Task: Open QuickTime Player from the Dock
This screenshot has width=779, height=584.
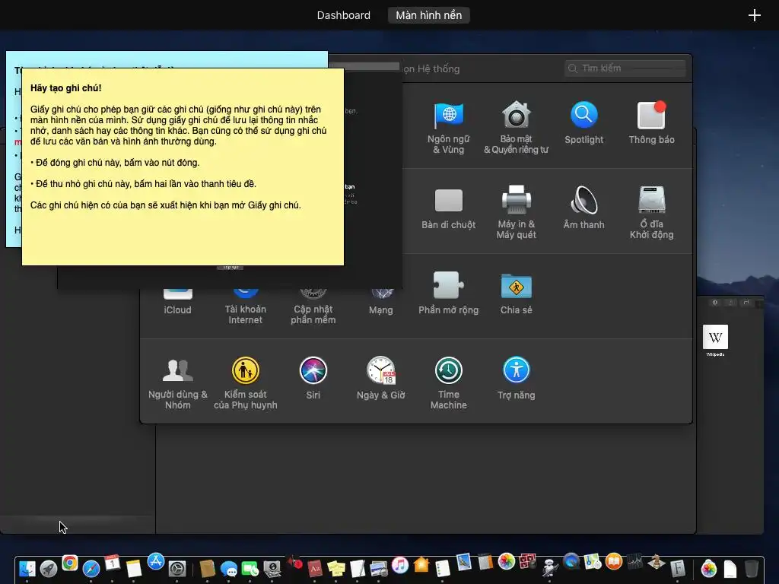Action: coord(571,562)
